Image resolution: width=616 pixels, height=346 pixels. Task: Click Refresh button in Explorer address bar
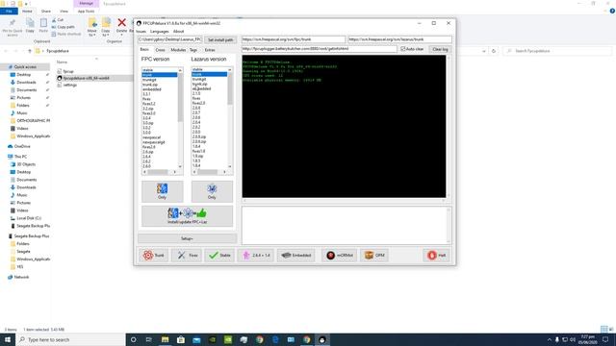(494, 51)
